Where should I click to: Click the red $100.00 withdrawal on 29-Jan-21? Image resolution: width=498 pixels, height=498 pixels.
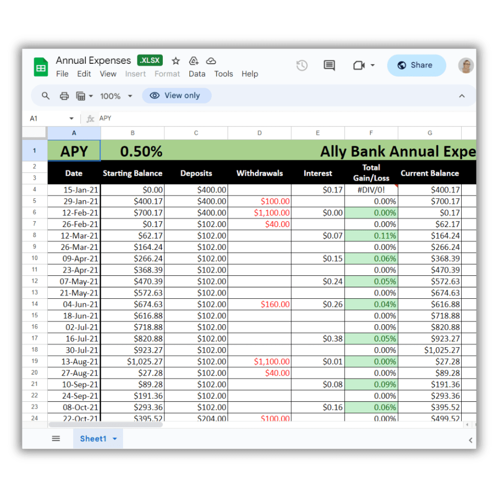click(259, 201)
